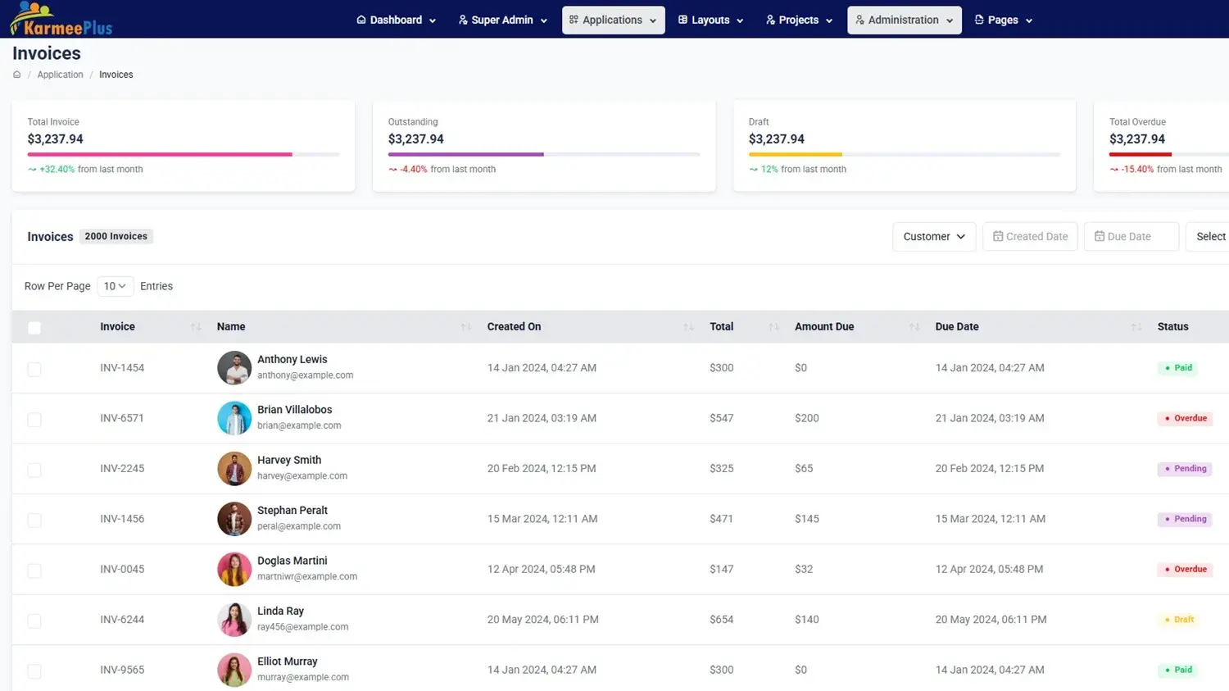Image resolution: width=1229 pixels, height=691 pixels.
Task: Click the KarmeePlus logo
Action: [61, 20]
